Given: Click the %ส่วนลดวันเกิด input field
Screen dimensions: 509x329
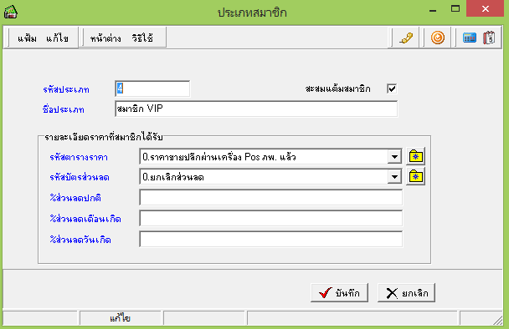Looking at the screenshot, I should coord(271,240).
